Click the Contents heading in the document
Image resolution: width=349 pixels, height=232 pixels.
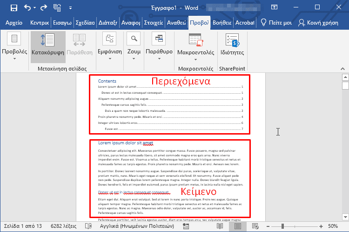(x=107, y=81)
